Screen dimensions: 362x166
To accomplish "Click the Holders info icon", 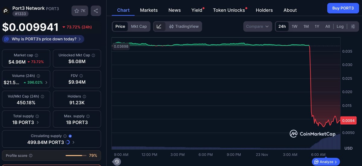I will [85, 97].
